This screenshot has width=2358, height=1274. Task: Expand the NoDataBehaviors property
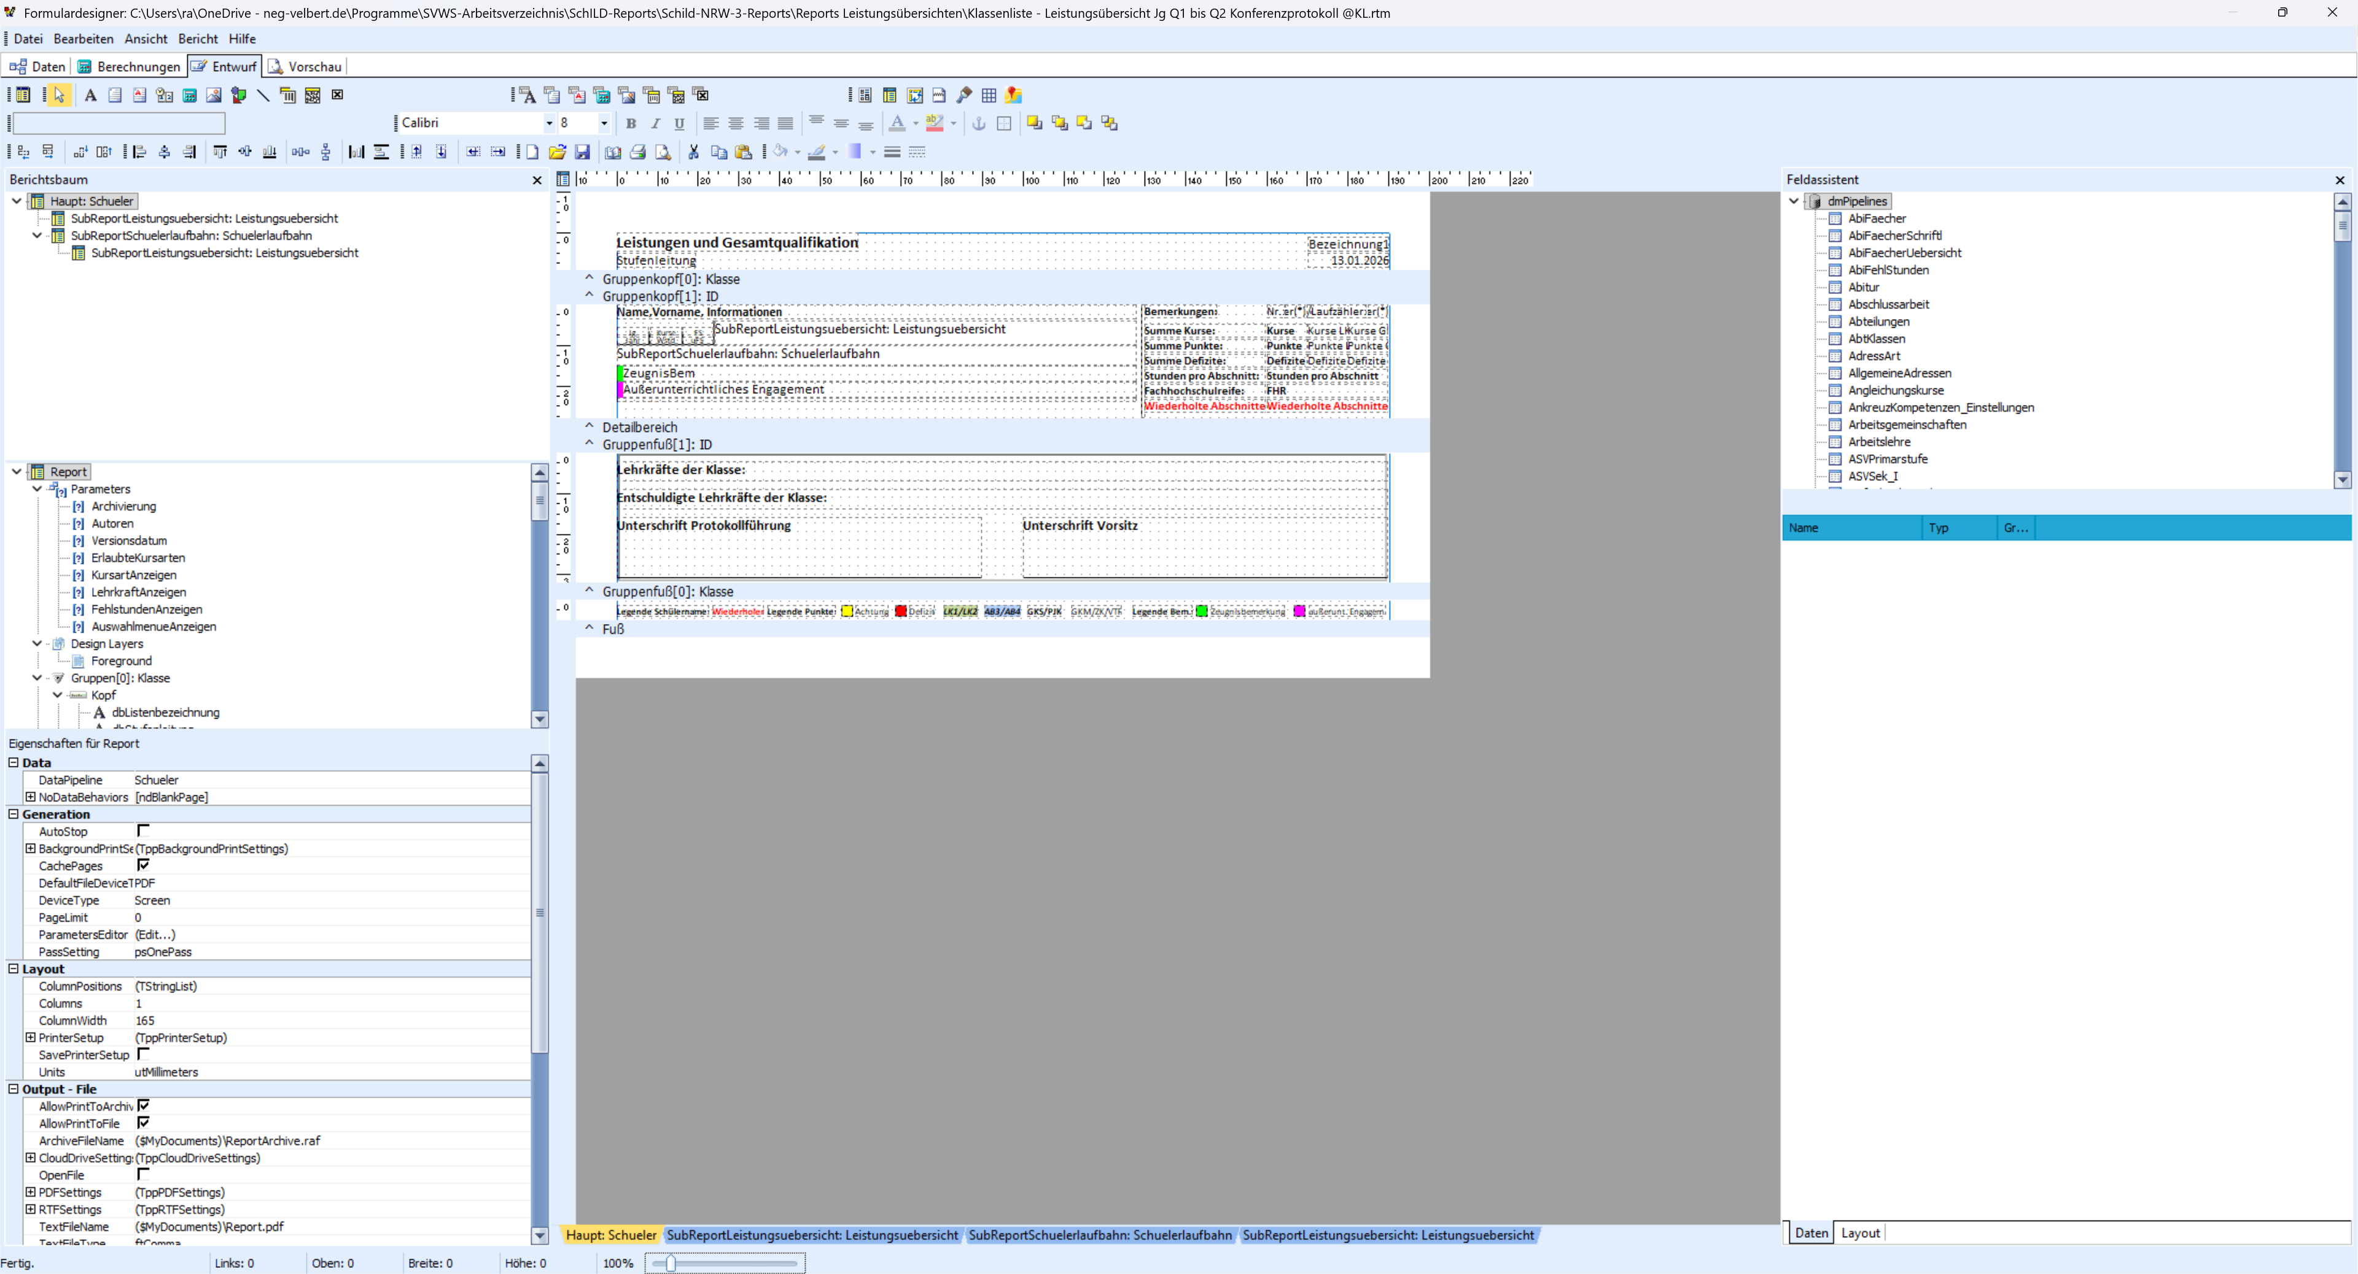click(30, 798)
